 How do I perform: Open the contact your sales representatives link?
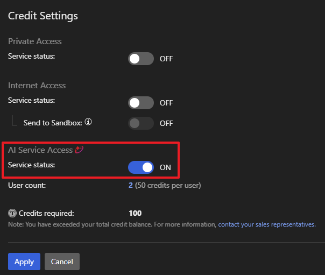tap(266, 224)
